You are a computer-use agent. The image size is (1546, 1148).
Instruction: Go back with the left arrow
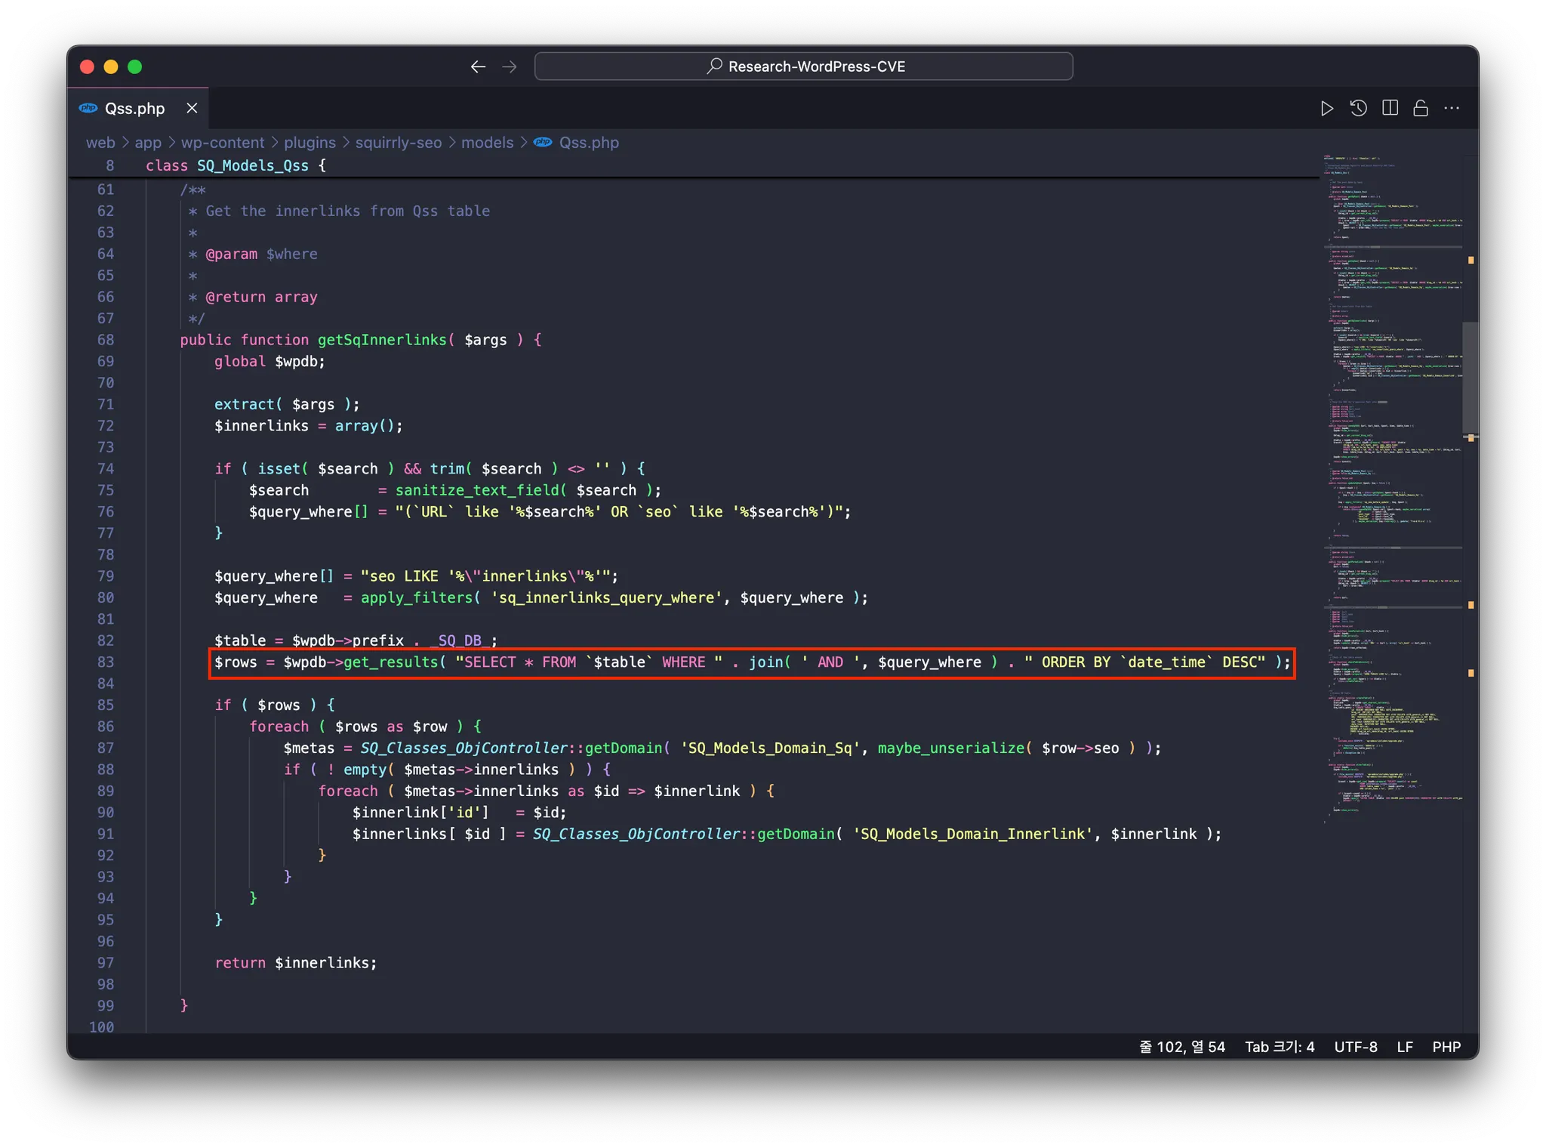[478, 67]
